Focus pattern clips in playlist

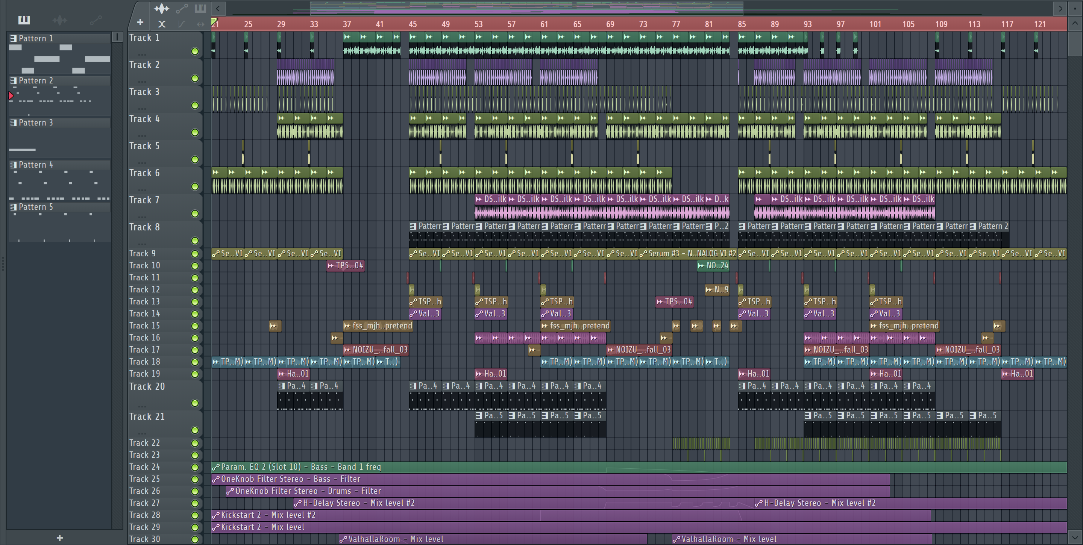click(200, 8)
